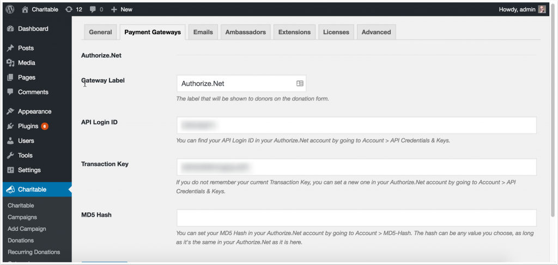This screenshot has height=265, width=558.
Task: Click the WordPress logo icon
Action: [x=10, y=10]
